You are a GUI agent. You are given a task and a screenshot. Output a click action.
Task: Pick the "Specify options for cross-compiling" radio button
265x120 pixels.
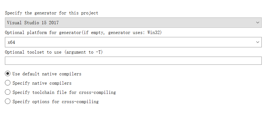pyautogui.click(x=8, y=101)
